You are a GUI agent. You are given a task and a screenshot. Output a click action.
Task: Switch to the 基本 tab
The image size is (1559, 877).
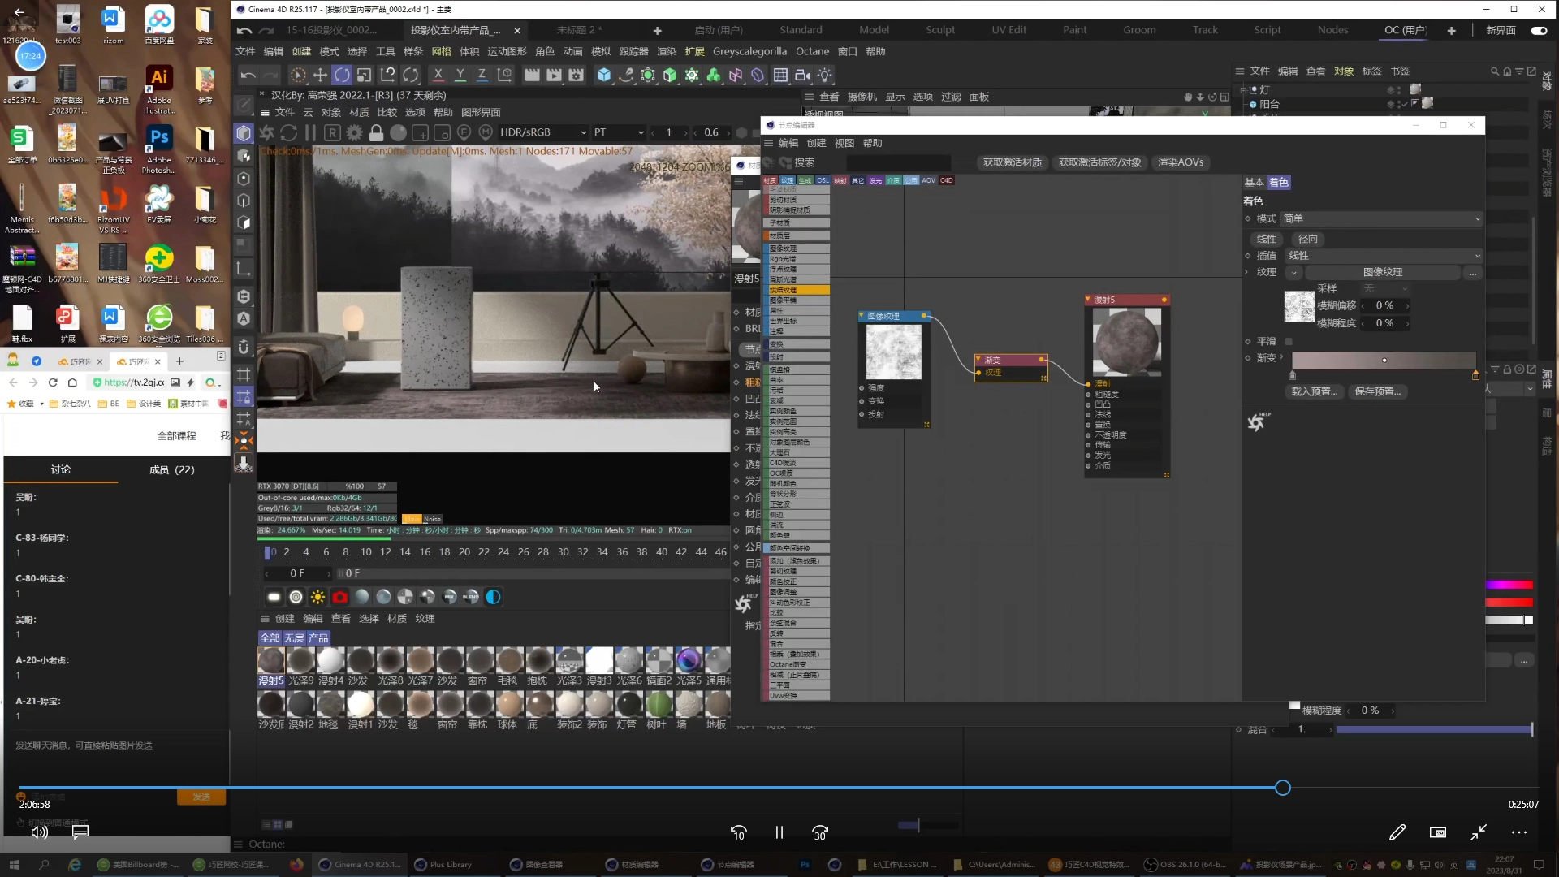(1254, 183)
